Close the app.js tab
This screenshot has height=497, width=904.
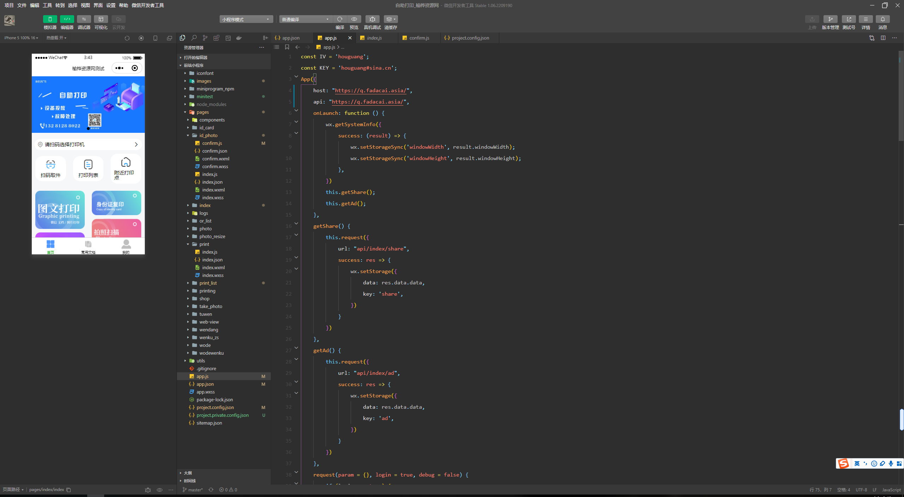350,38
